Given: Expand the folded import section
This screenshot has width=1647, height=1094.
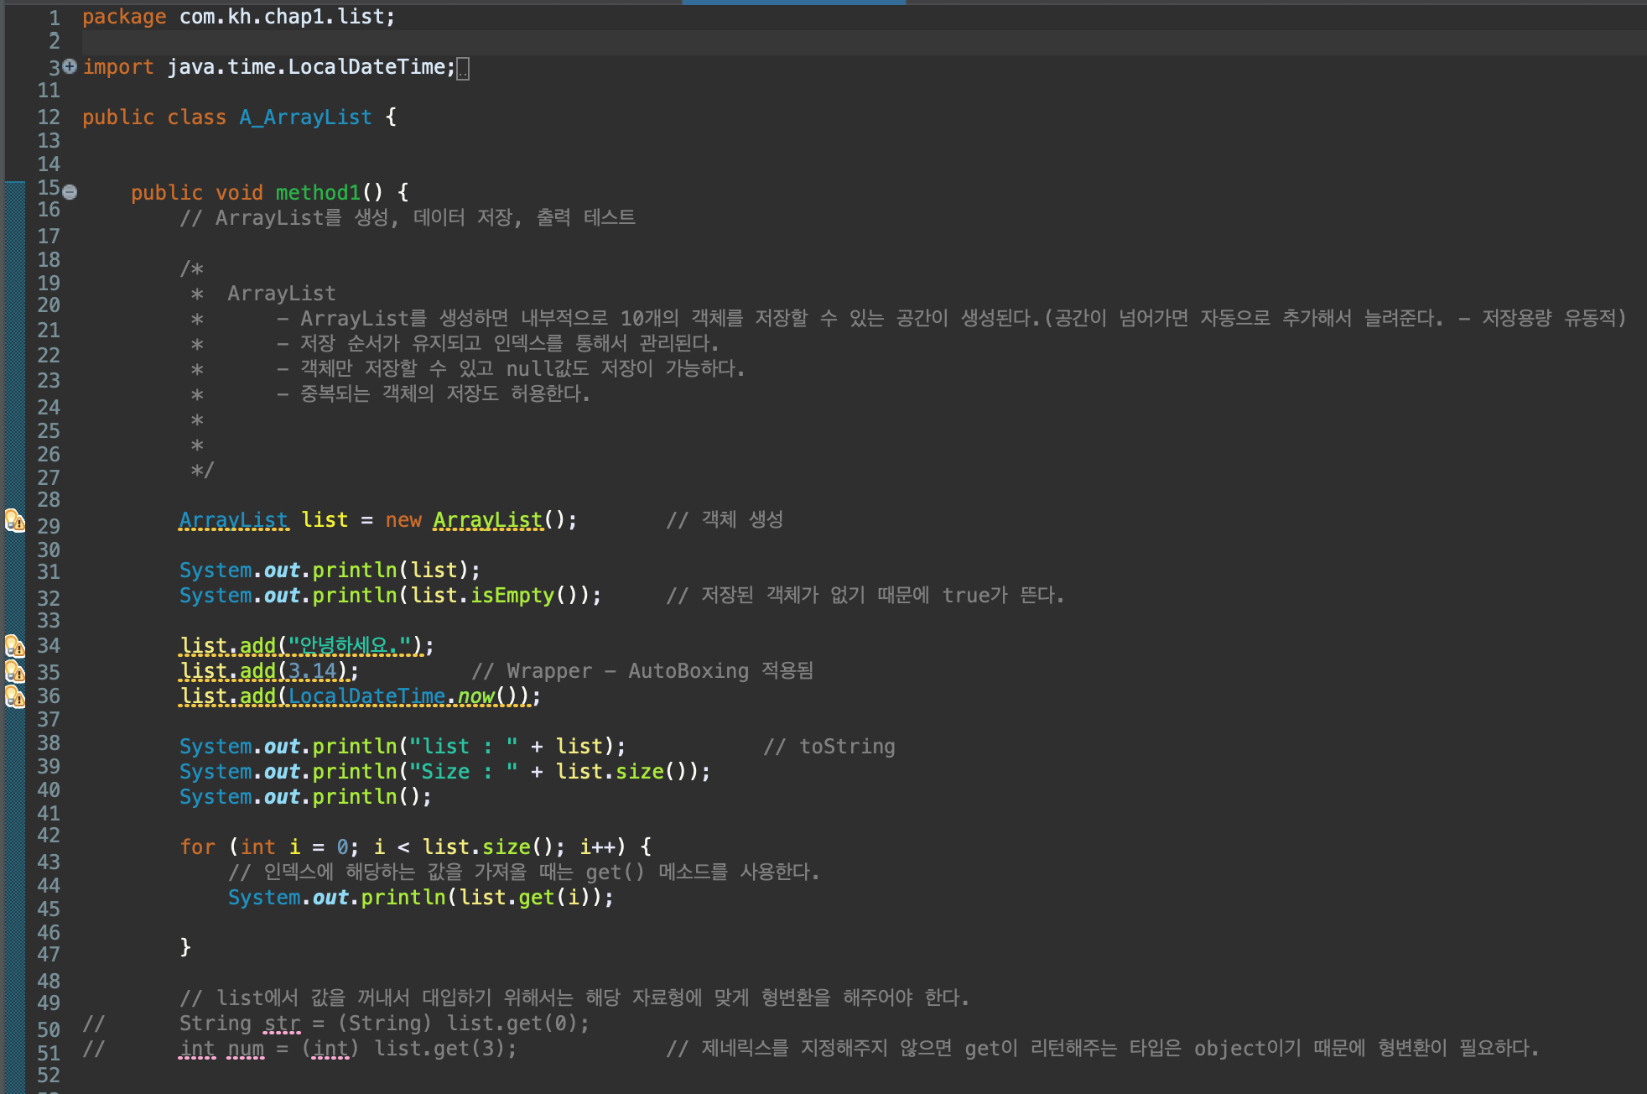Looking at the screenshot, I should pyautogui.click(x=70, y=66).
